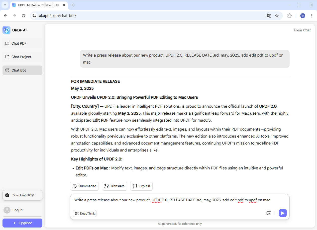This screenshot has height=230, width=317.
Task: Close the UPDF AI Online tab
Action: (x=64, y=5)
